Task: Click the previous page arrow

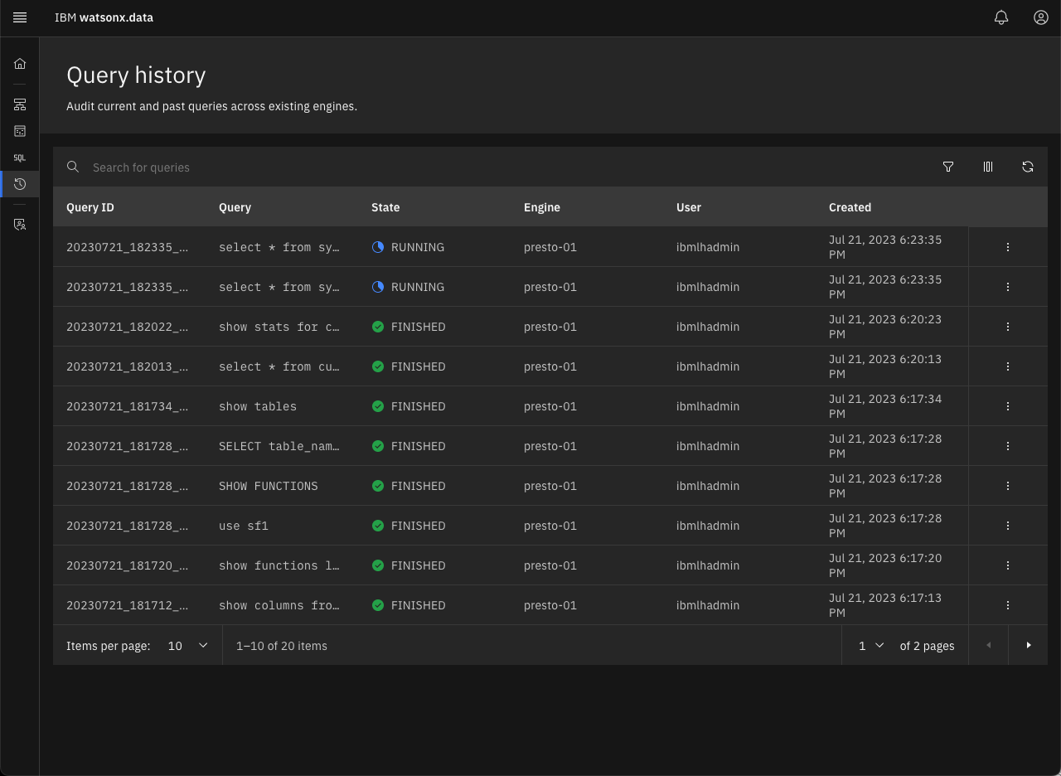Action: coord(988,645)
